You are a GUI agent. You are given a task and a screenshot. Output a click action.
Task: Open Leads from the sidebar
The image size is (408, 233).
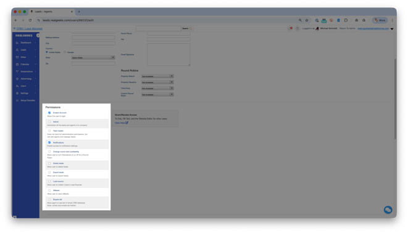(23, 50)
